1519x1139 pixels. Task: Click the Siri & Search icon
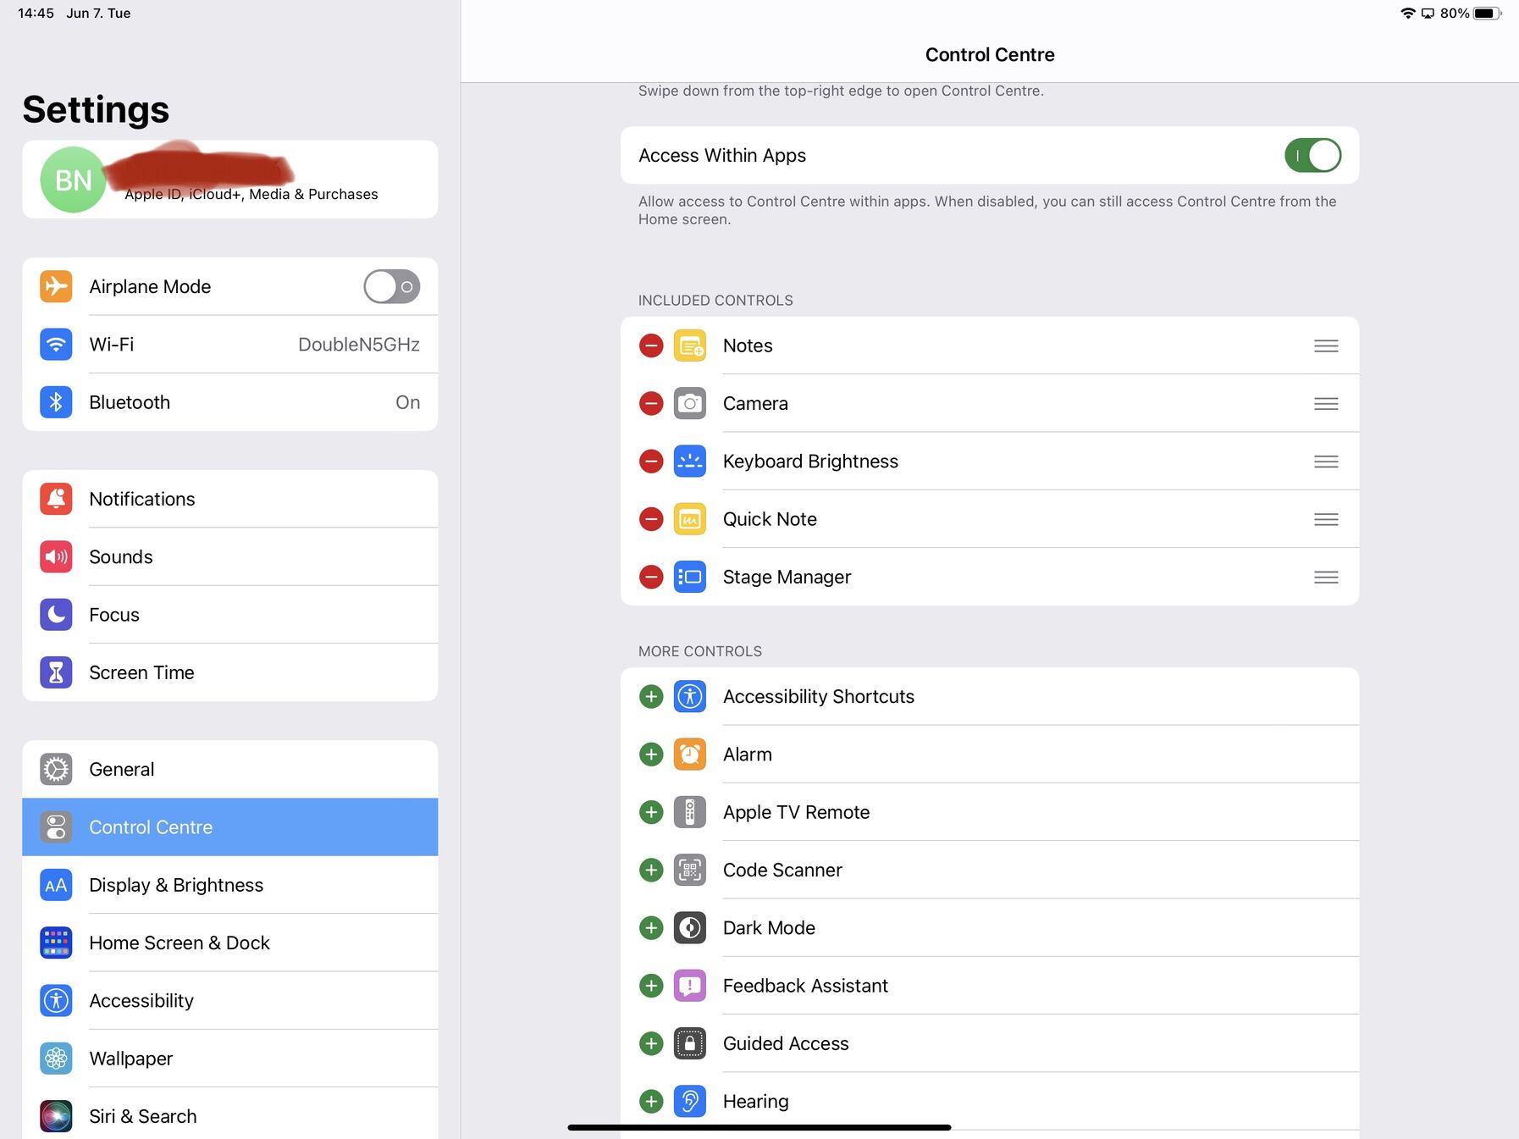56,1116
